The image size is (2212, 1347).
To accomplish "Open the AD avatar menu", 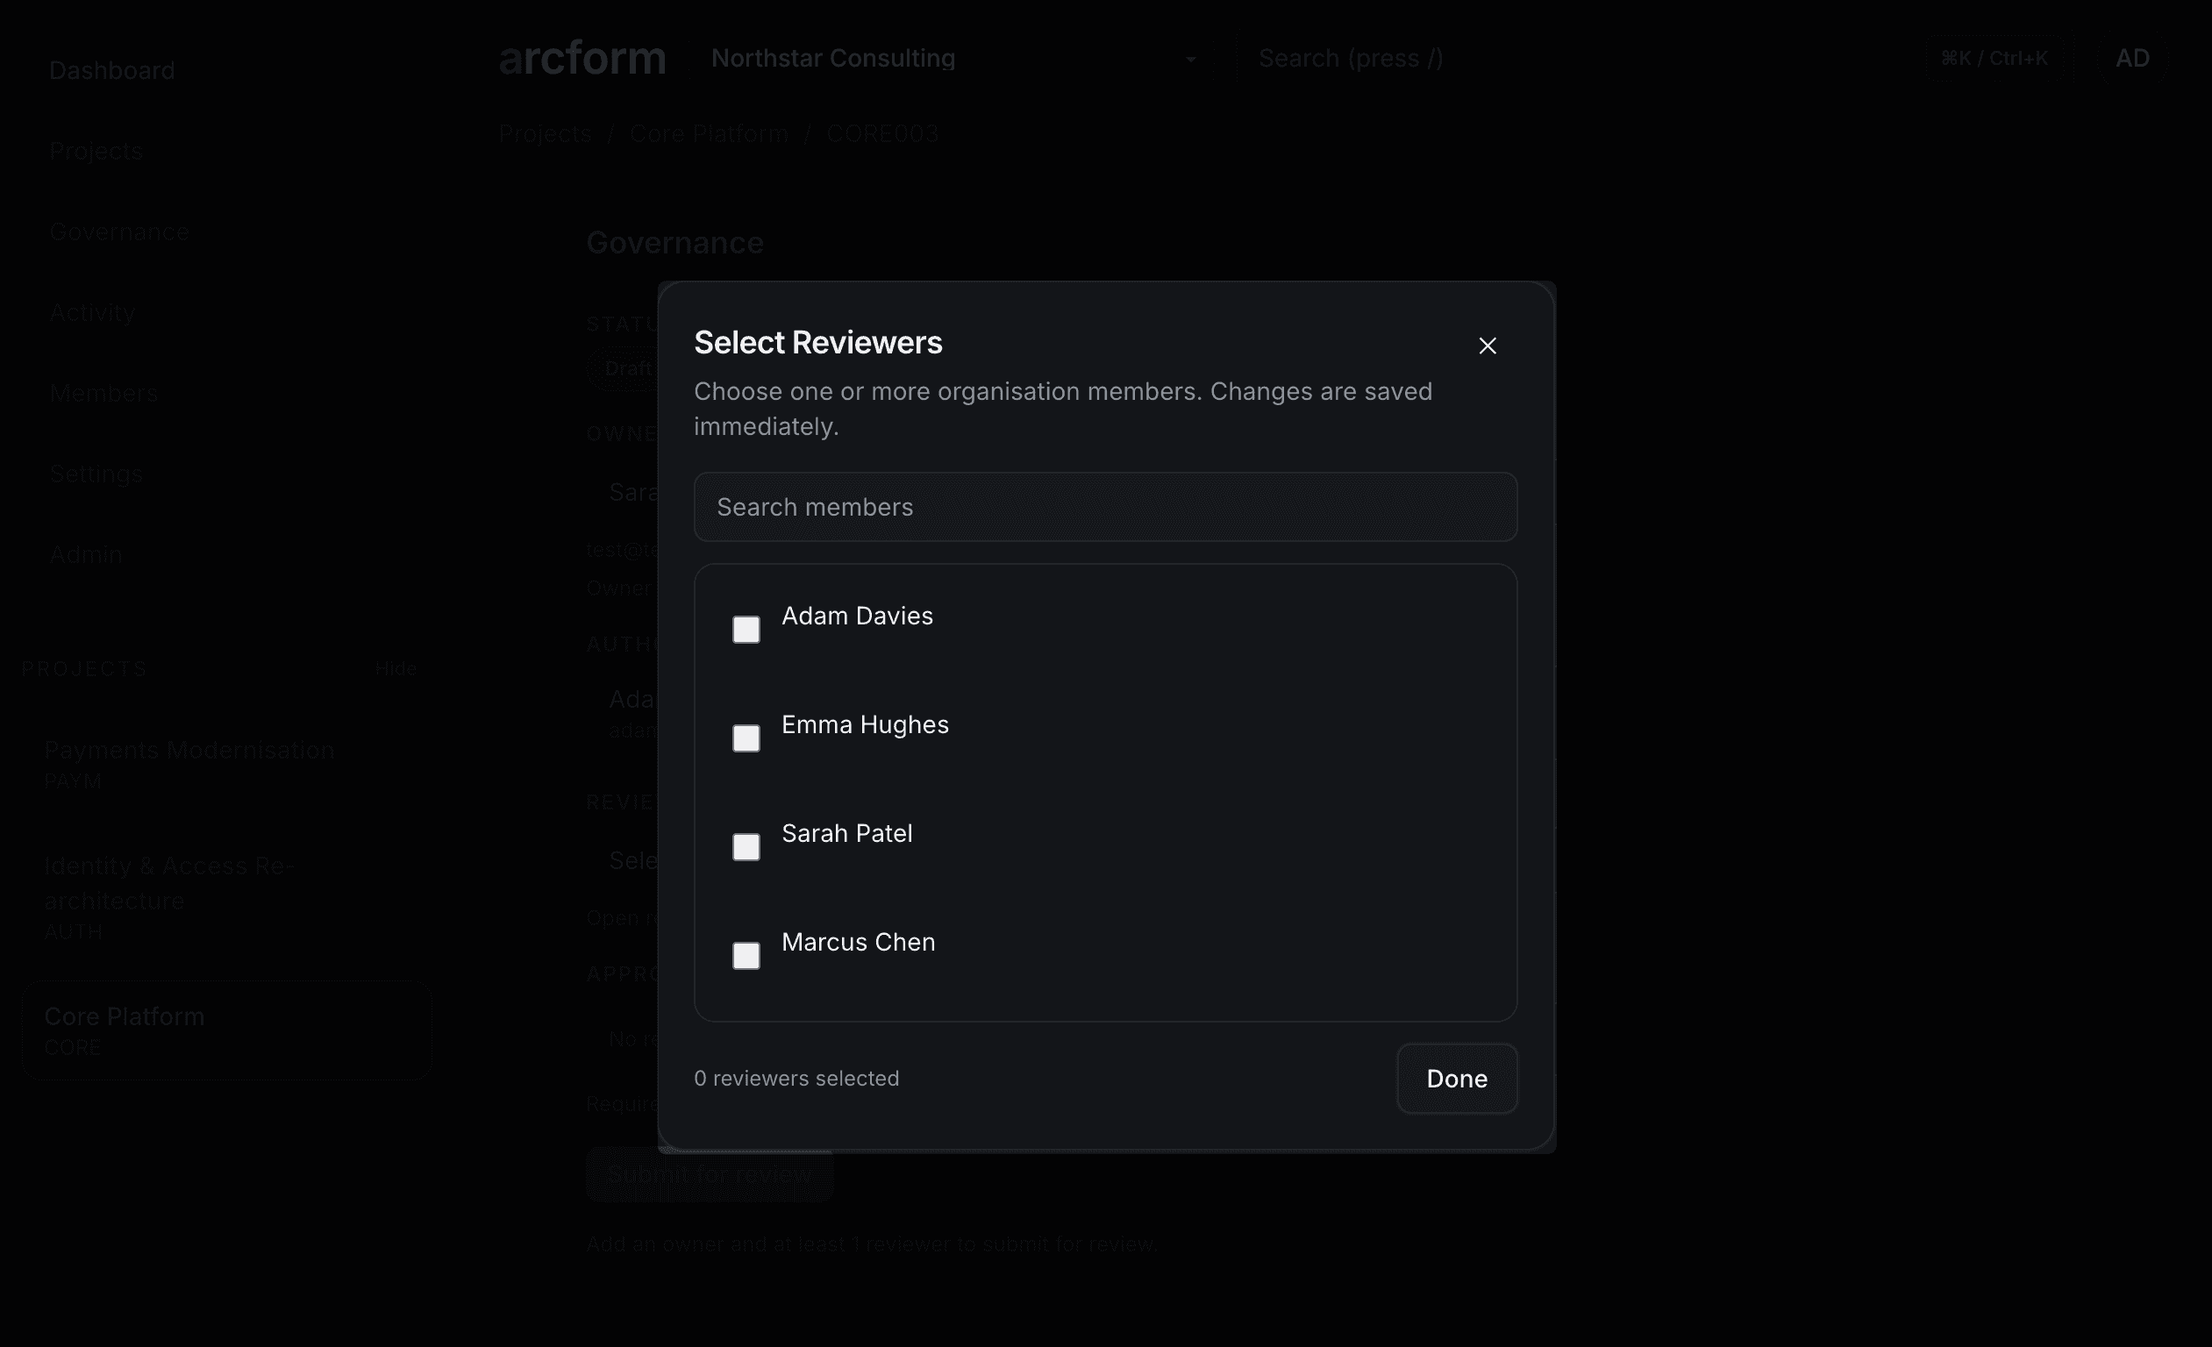I will point(2132,57).
